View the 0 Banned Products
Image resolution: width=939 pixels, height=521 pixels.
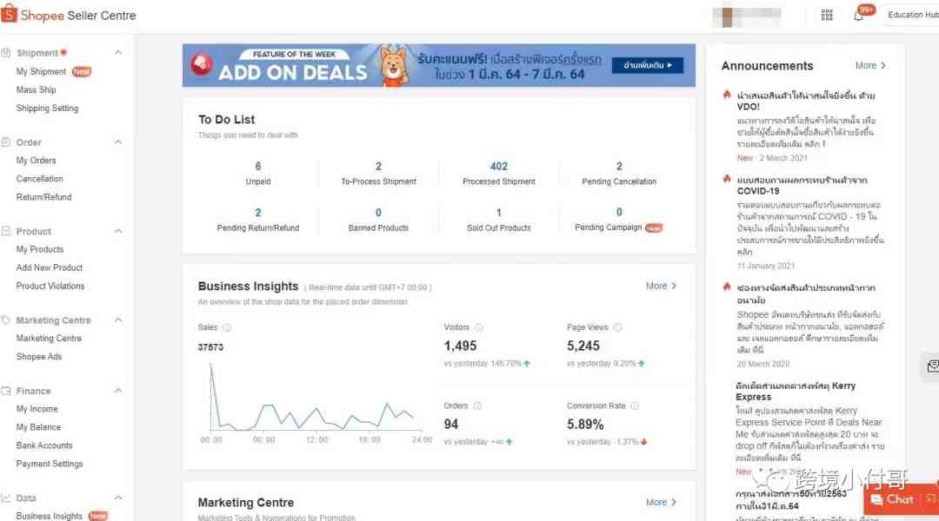[x=378, y=220]
